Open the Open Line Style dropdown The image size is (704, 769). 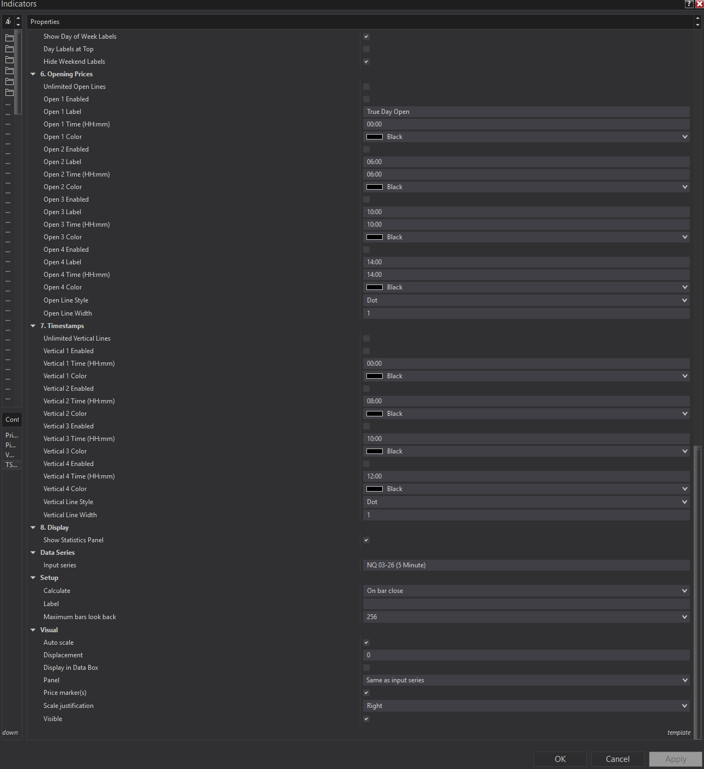(x=526, y=300)
